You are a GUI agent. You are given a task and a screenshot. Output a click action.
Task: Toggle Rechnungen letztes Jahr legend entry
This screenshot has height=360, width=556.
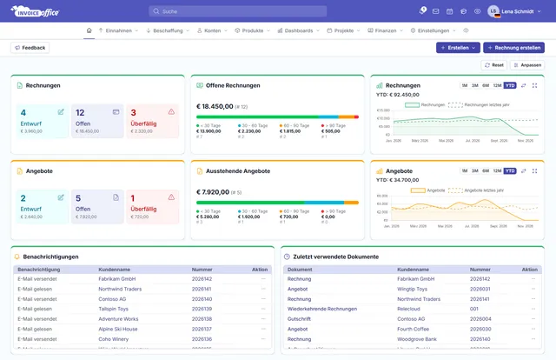pyautogui.click(x=479, y=104)
